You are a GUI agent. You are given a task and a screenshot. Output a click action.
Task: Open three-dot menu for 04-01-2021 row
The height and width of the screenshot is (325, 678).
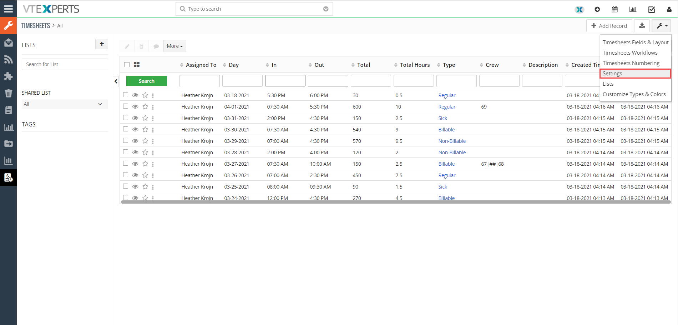tap(153, 107)
